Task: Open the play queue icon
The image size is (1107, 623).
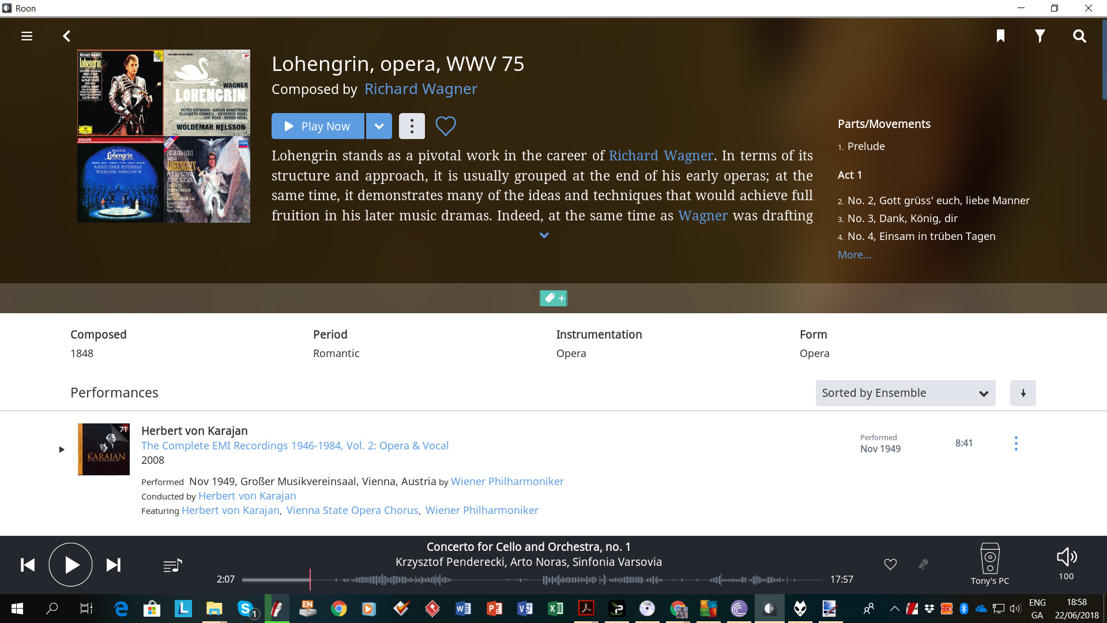Action: point(172,565)
